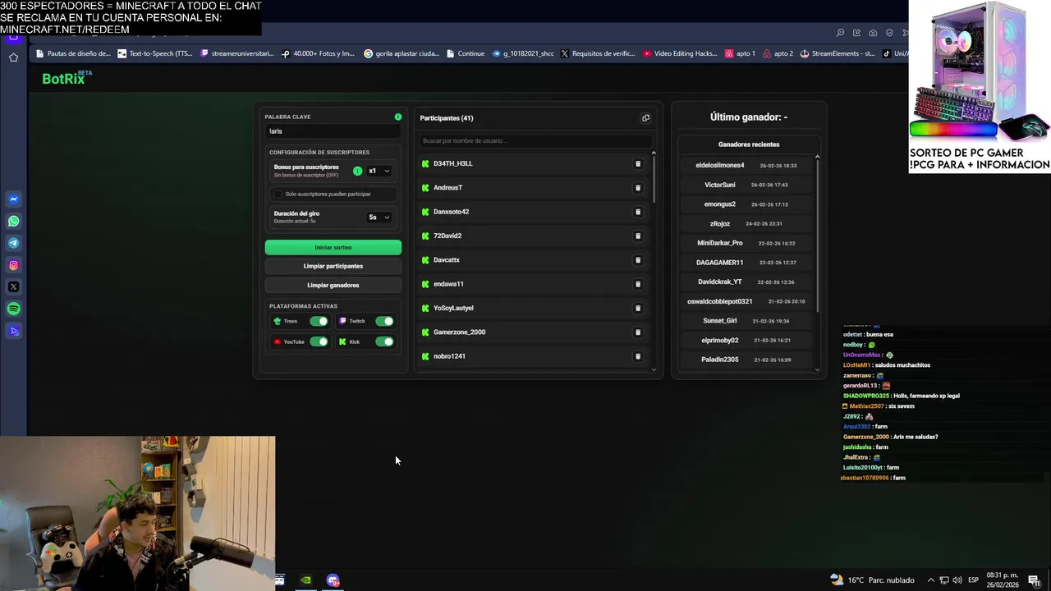Remove endawa11 with trash icon
Image resolution: width=1051 pixels, height=591 pixels.
pyautogui.click(x=637, y=284)
